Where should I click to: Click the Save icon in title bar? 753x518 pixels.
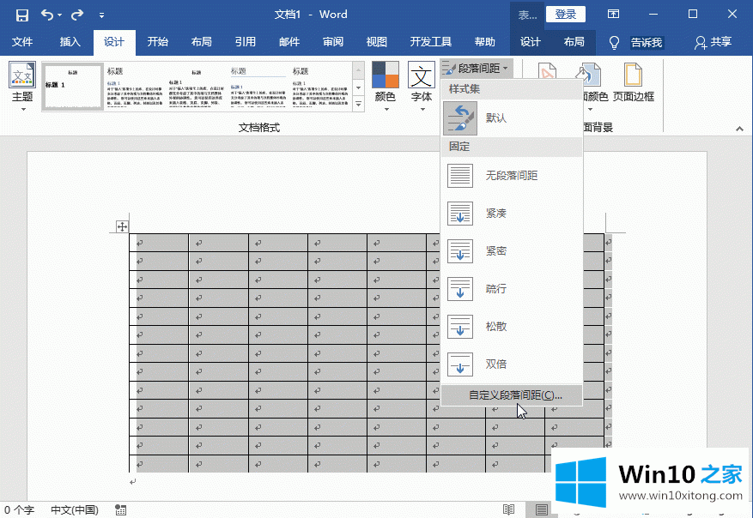(22, 15)
